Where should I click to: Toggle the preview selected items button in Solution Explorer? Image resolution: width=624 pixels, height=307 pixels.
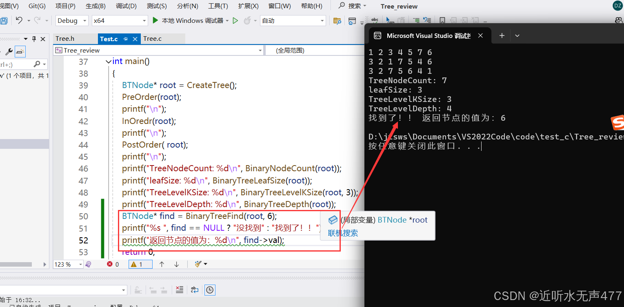coord(20,52)
